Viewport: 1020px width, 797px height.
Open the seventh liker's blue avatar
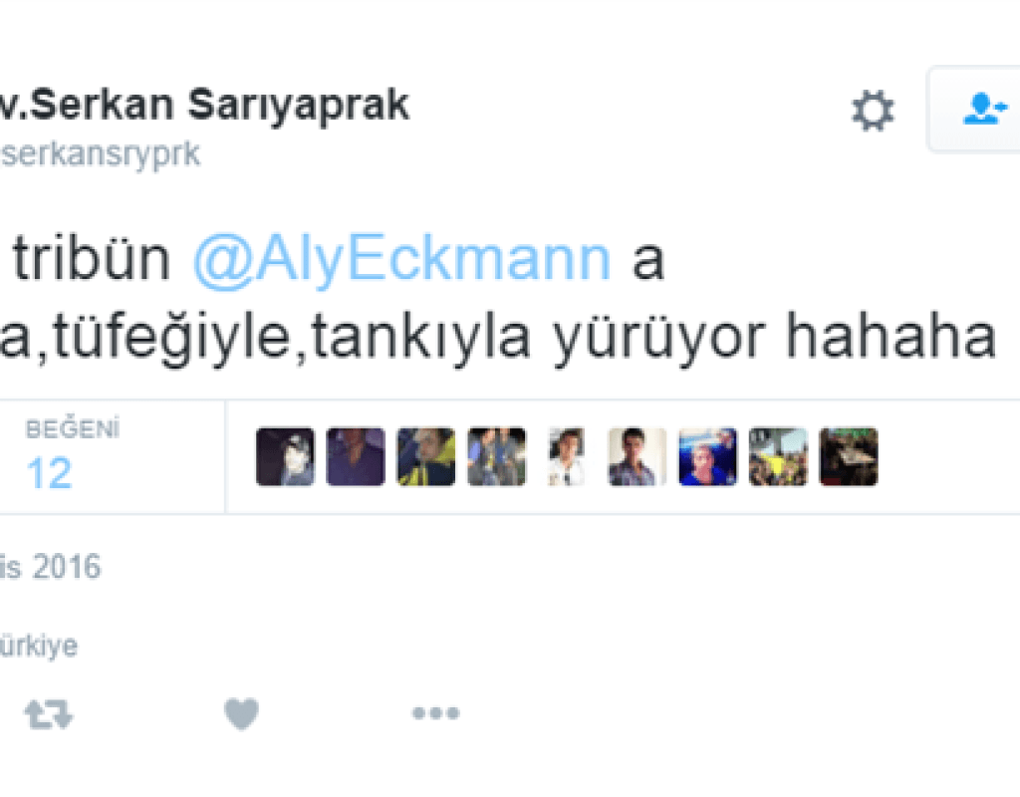[708, 456]
